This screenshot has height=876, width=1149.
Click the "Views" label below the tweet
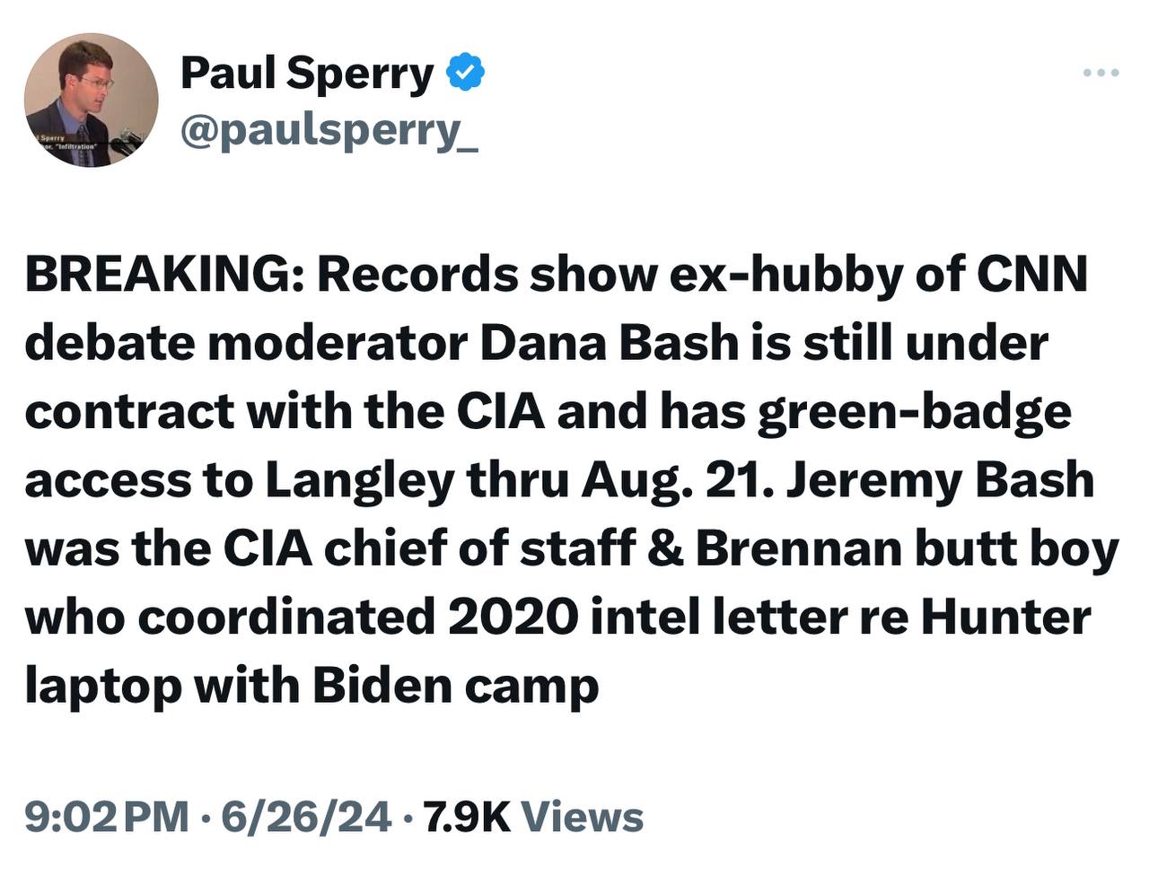(582, 817)
